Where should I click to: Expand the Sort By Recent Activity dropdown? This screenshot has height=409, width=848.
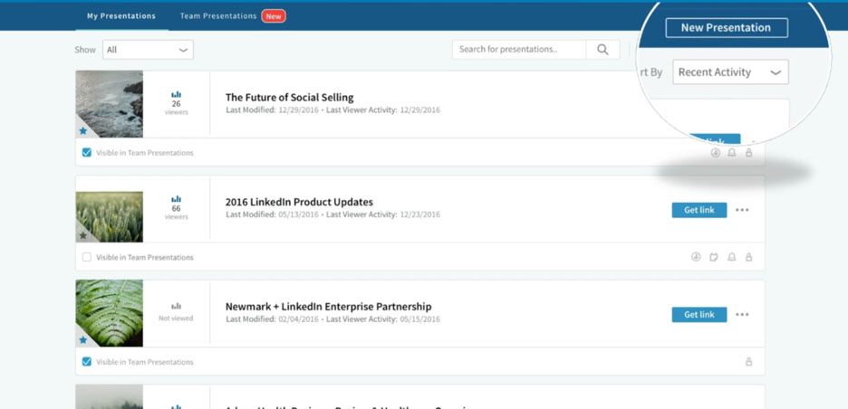tap(730, 72)
